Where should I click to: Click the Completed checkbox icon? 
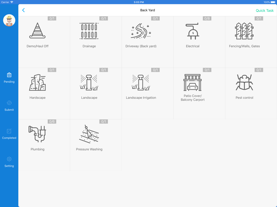[9, 131]
